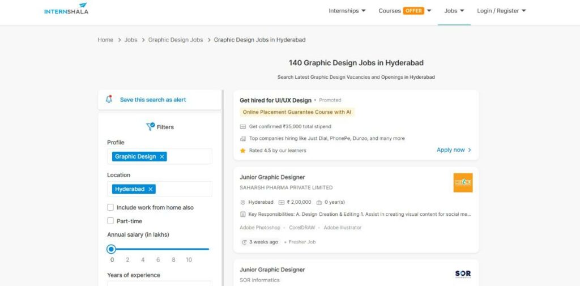580x286 pixels.
Task: Click Online Placement Guarantee Course with AI badge
Action: 297,112
